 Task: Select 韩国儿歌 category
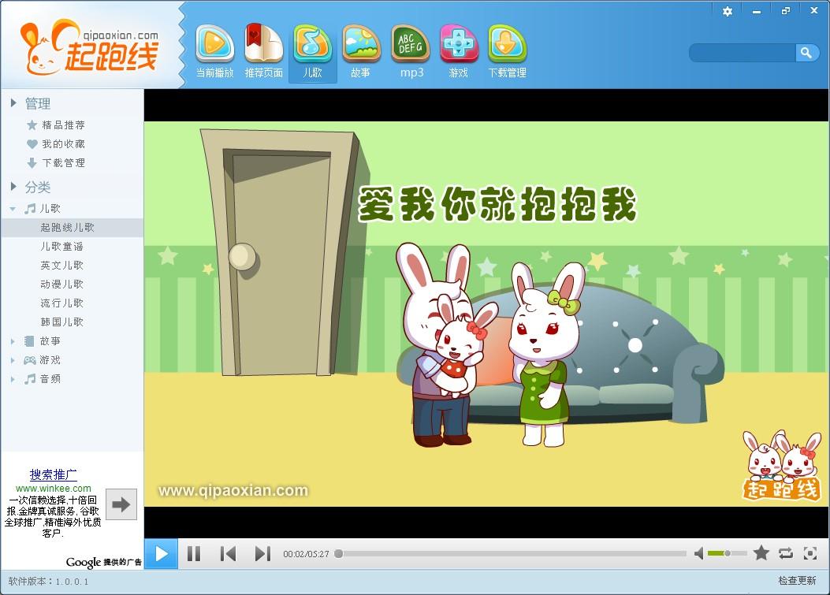pyautogui.click(x=62, y=322)
